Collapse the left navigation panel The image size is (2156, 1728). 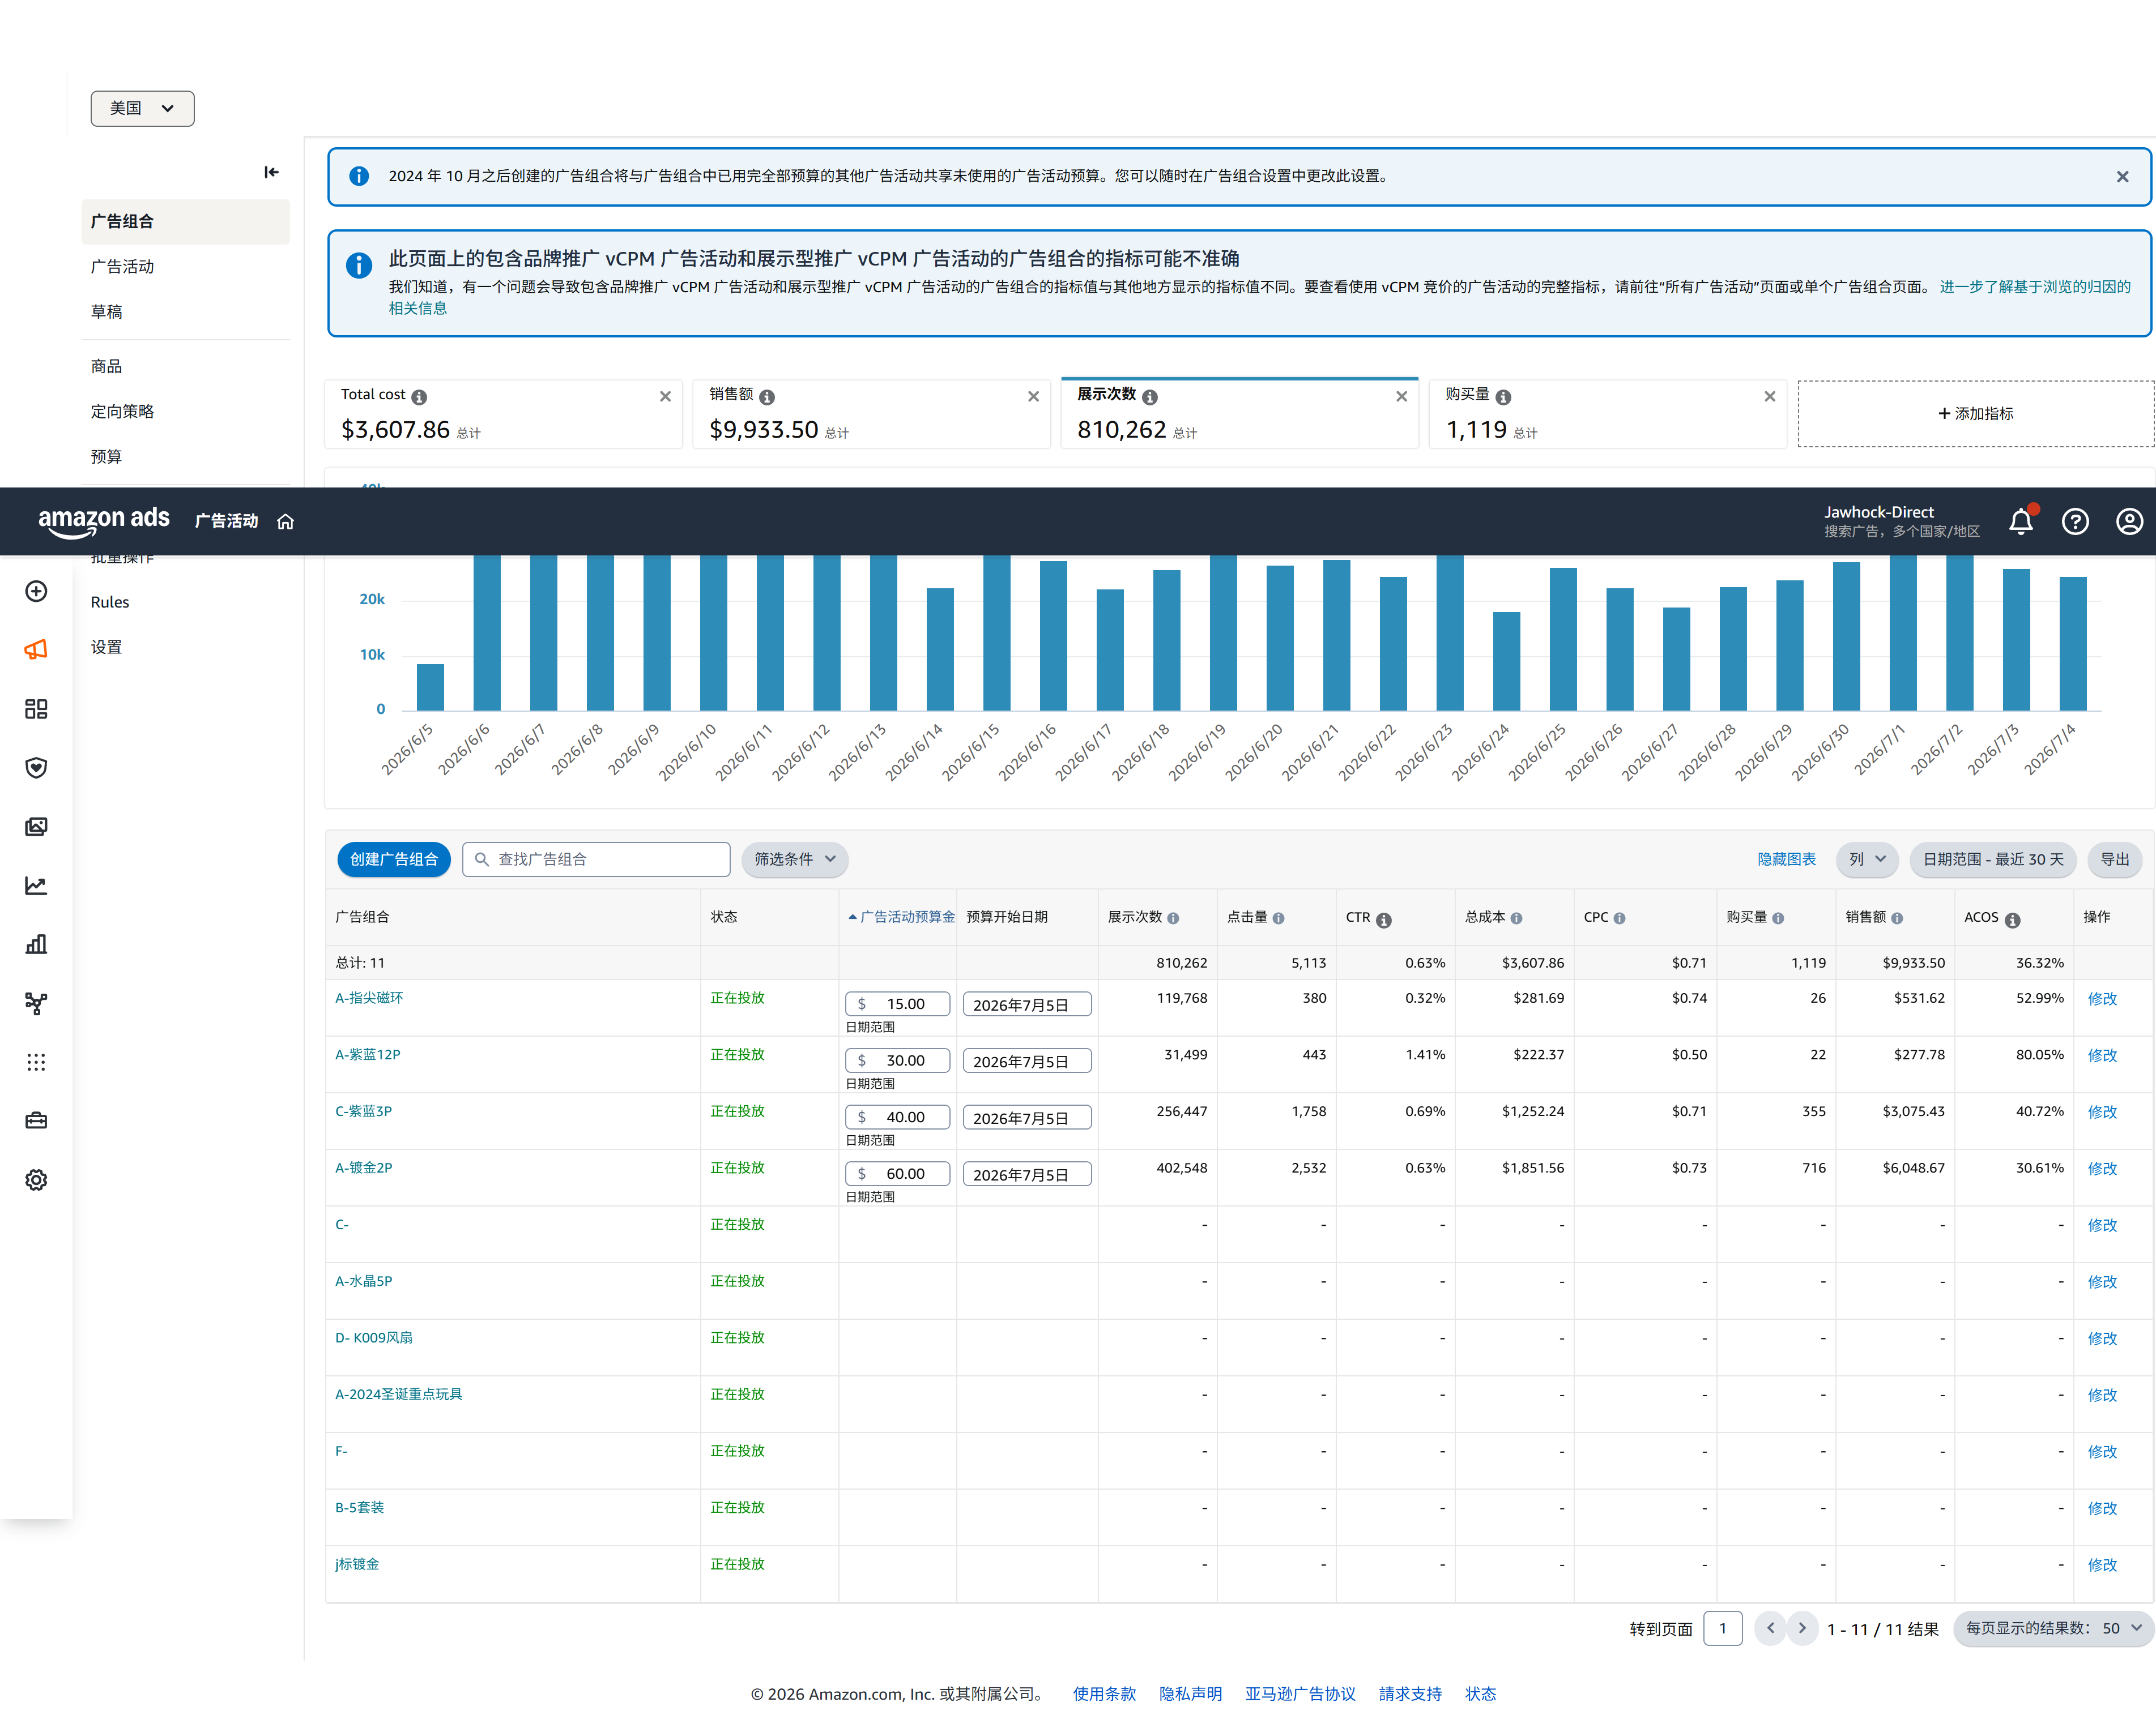pyautogui.click(x=271, y=172)
